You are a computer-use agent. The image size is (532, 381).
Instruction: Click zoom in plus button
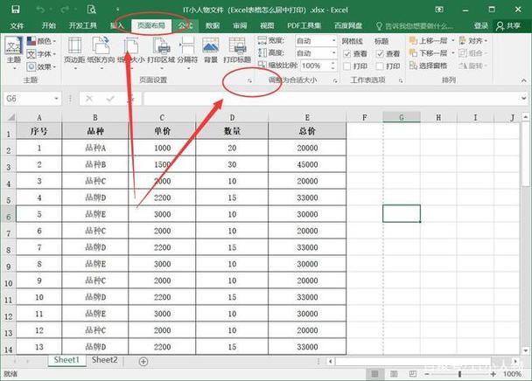493,374
